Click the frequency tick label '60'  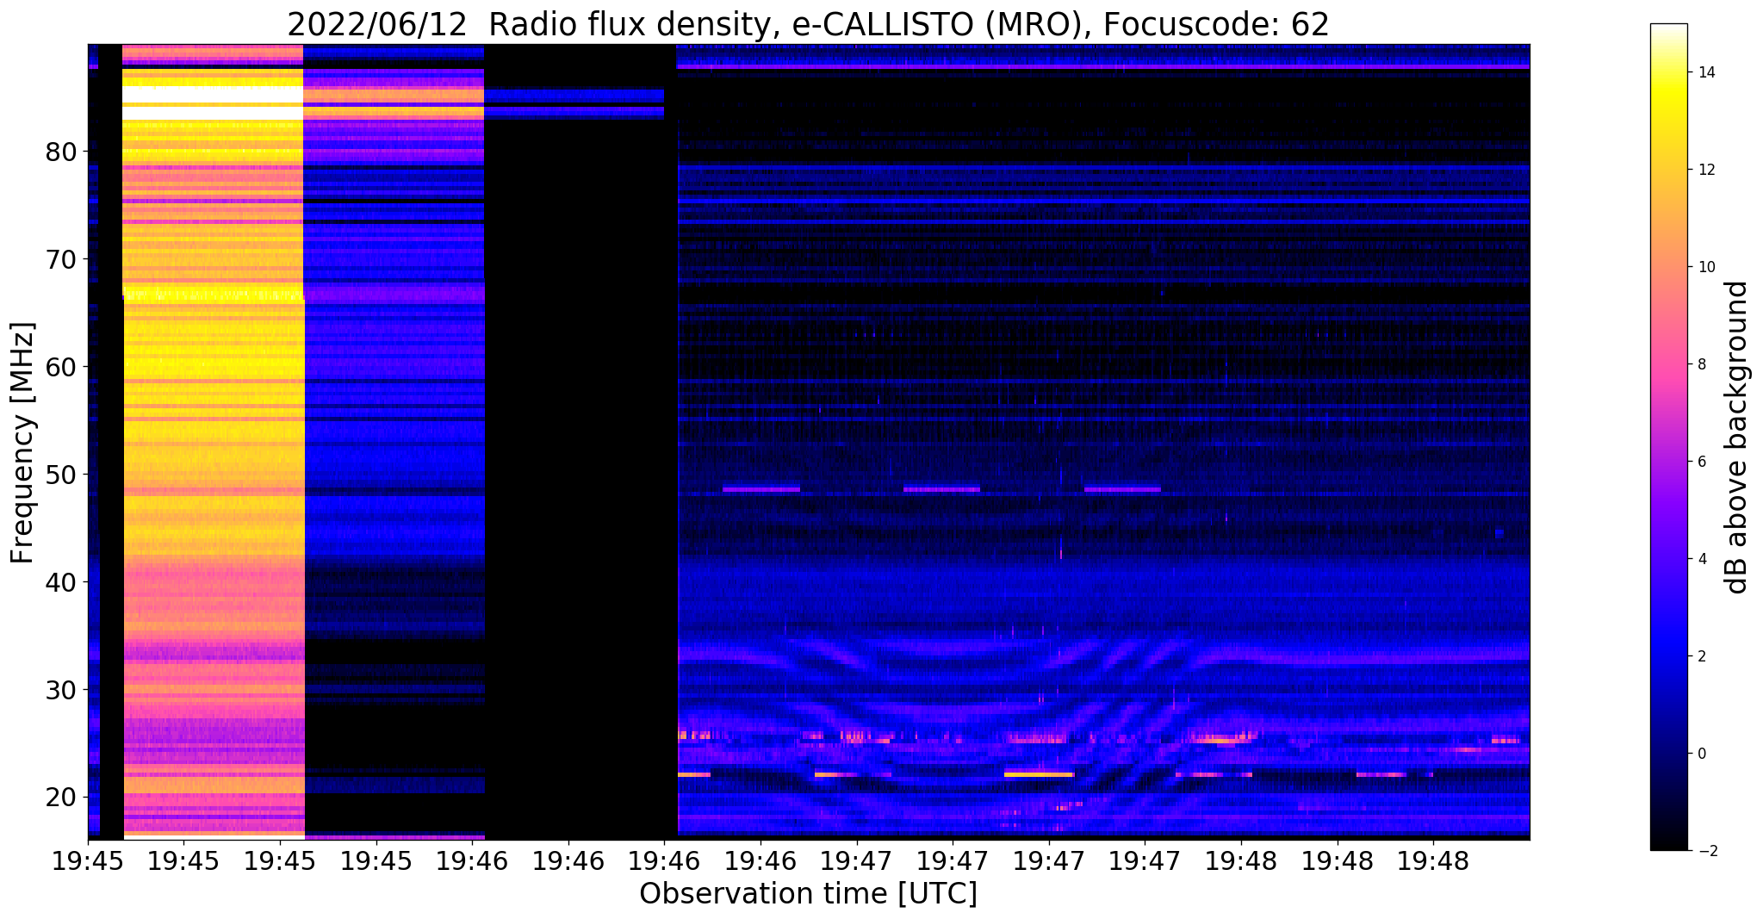click(x=62, y=368)
